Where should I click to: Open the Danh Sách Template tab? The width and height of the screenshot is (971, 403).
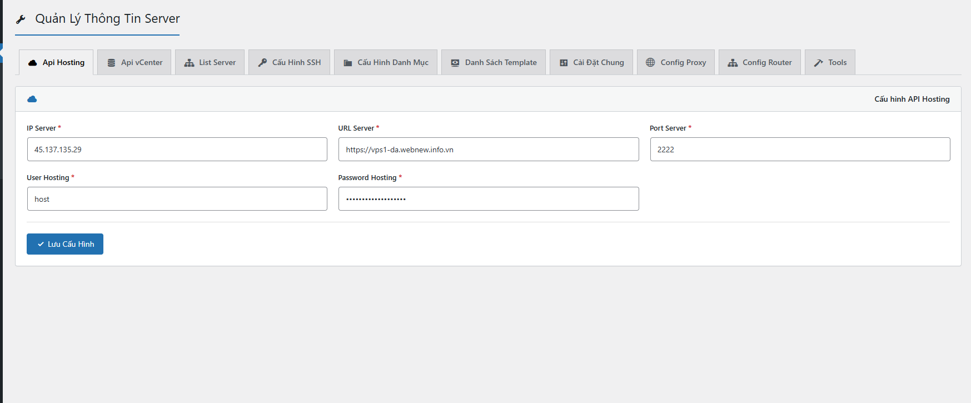click(x=494, y=62)
